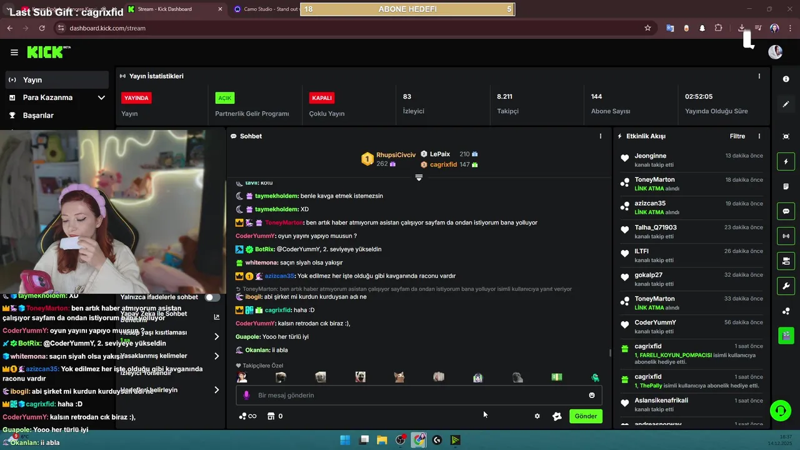
Task: Open browser downloads icon
Action: (741, 28)
